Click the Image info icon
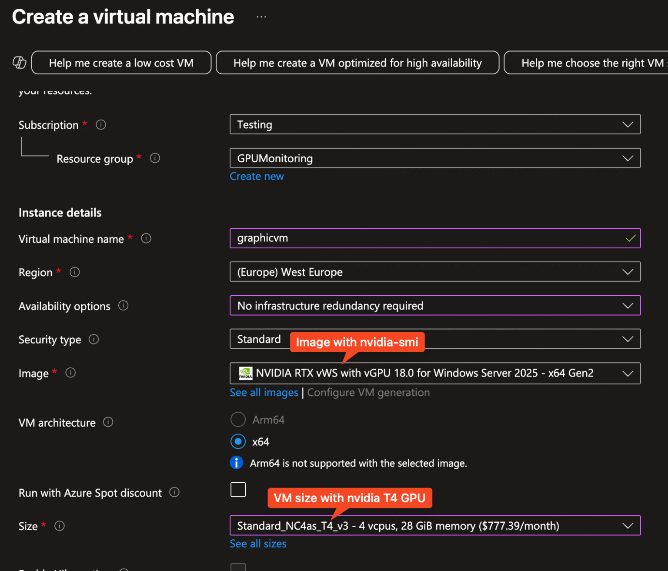 tap(70, 372)
